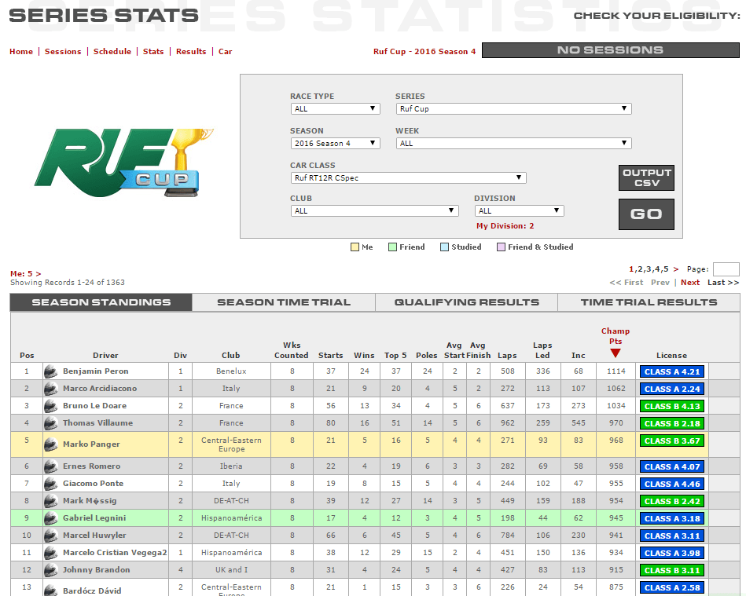The width and height of the screenshot is (746, 596).
Task: Sort by Laps Led column header
Action: point(542,350)
